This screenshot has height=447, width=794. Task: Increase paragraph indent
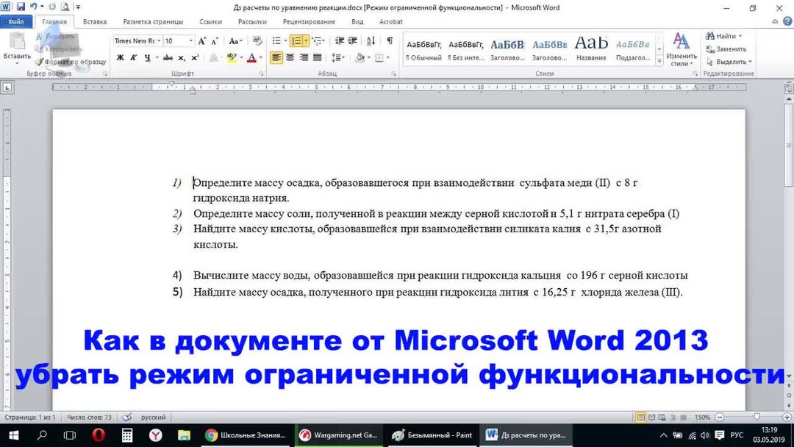352,41
